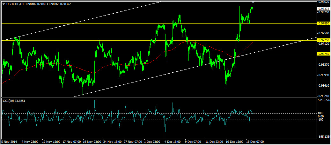The height and width of the screenshot is (145, 331).
Task: Click the 27 Nov 07:00 time label
Action: [x=133, y=142]
